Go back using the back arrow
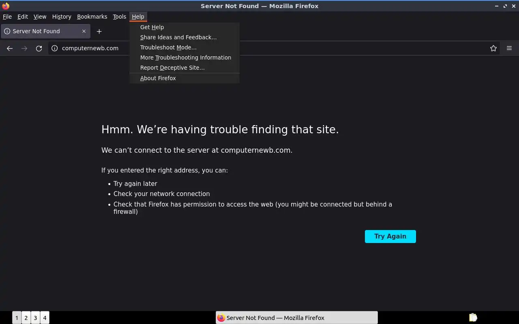The height and width of the screenshot is (324, 519). (10, 48)
